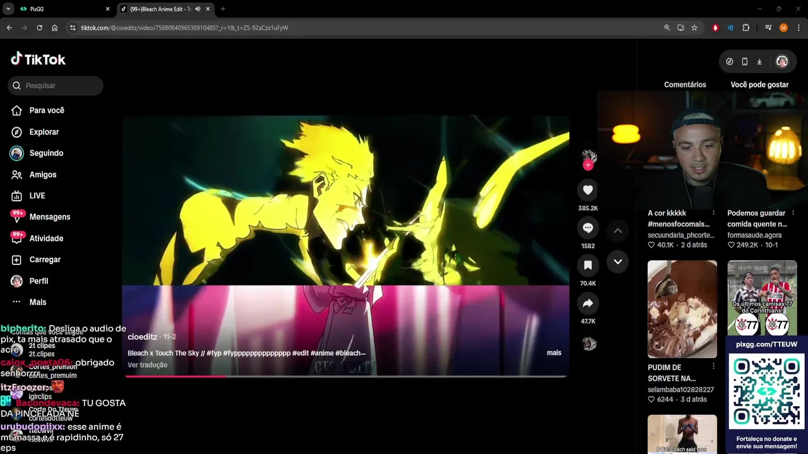Bookmark the video to favorites
This screenshot has width=808, height=454.
tap(588, 265)
